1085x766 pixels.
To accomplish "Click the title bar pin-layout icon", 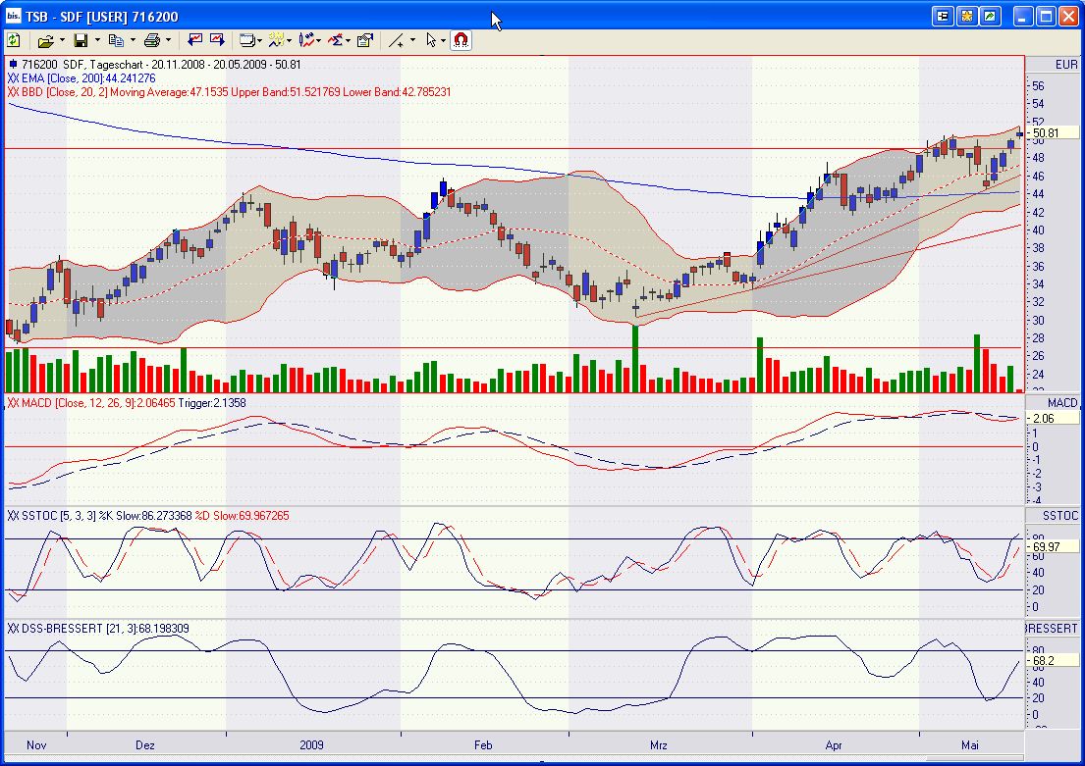I will [943, 16].
